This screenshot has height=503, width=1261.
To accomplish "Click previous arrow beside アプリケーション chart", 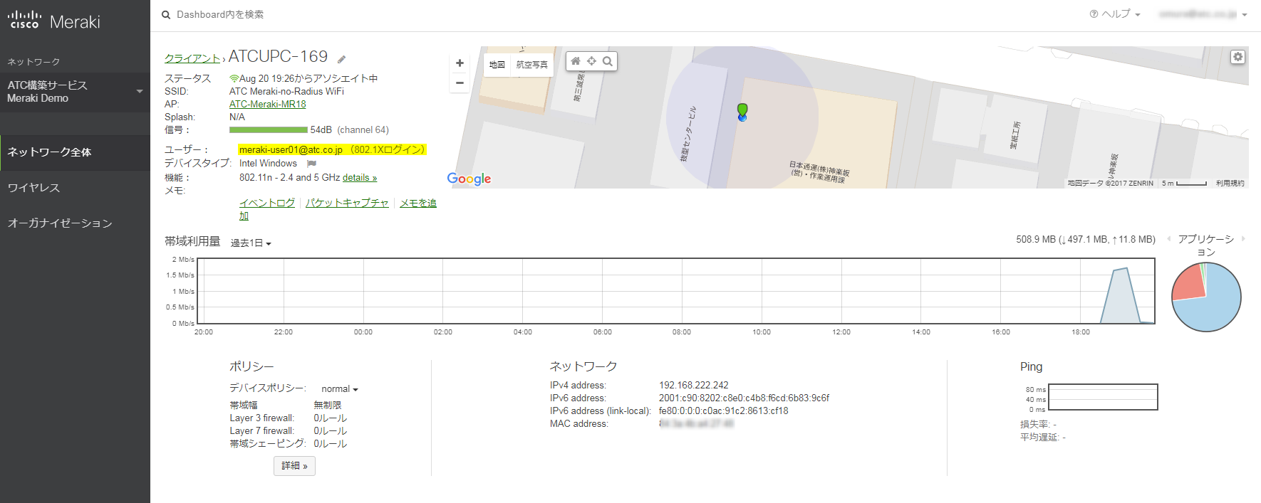I will click(x=1168, y=239).
